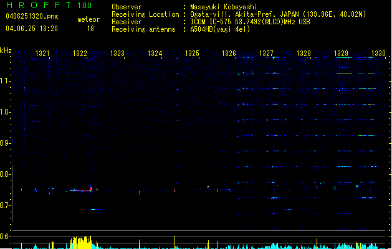Click the A504HB(yagi 4el) antenna text
This screenshot has height=249, width=392.
[x=220, y=29]
